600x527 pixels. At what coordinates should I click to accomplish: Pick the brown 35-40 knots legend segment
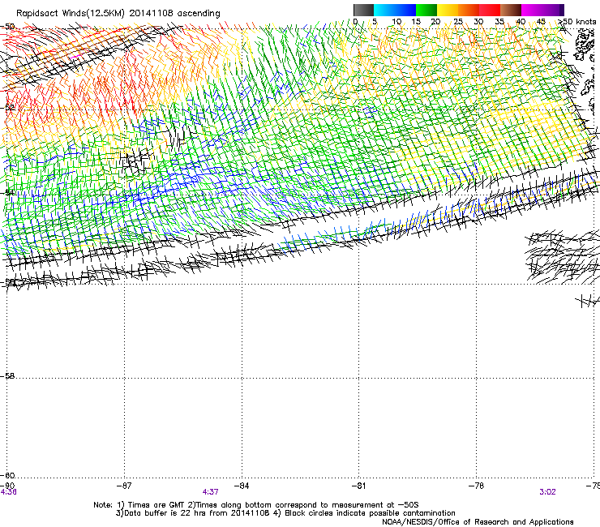coord(511,10)
